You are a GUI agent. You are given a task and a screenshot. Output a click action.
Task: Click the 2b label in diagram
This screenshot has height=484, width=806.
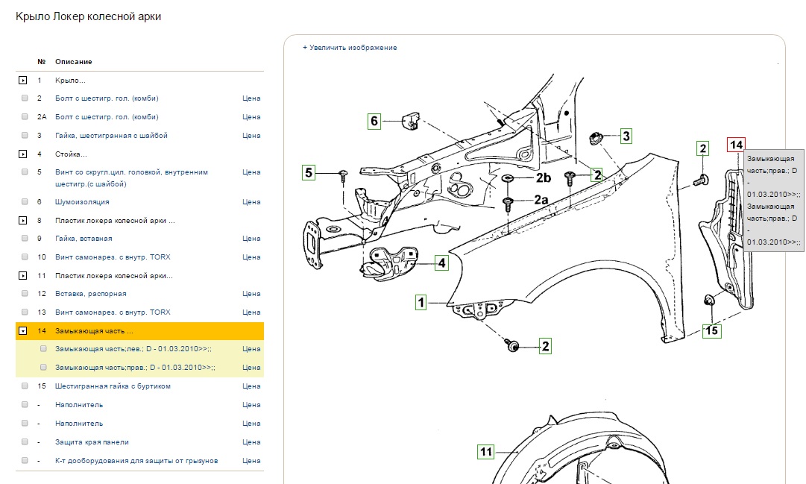544,177
